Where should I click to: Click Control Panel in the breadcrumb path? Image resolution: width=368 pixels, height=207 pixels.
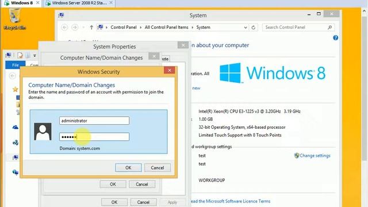[x=124, y=27]
